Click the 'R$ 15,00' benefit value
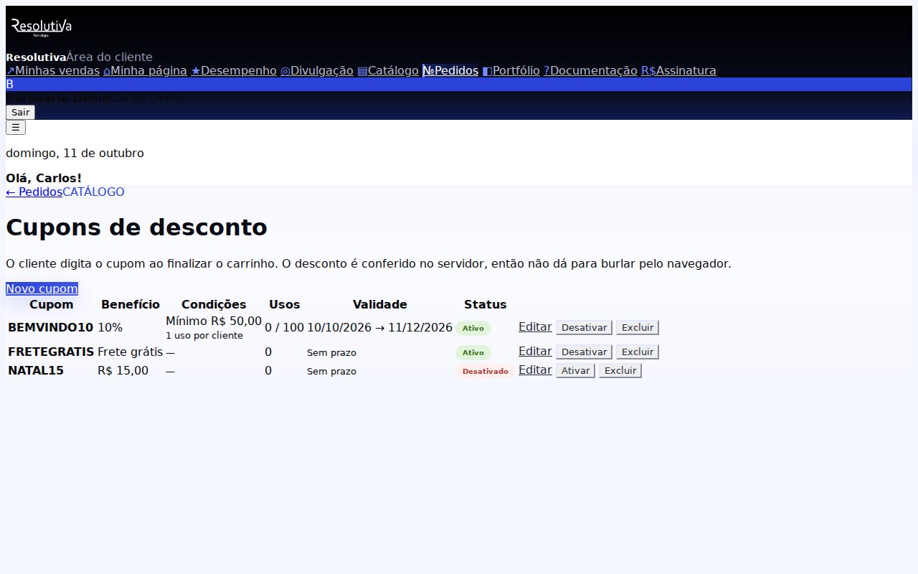The height and width of the screenshot is (574, 918). click(x=123, y=370)
